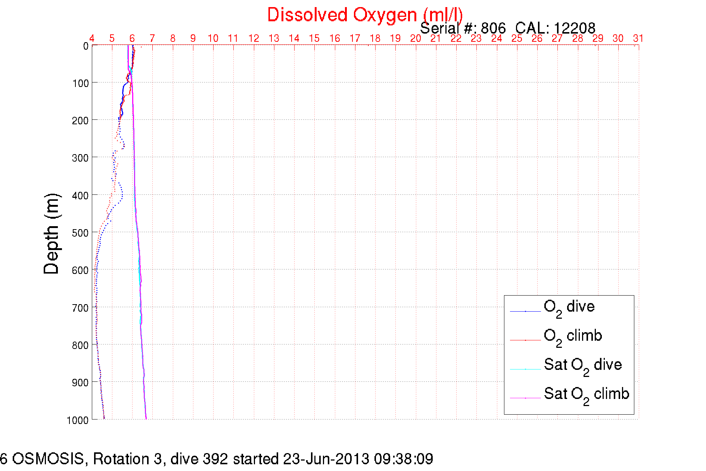706x471 pixels.
Task: Click the blue line sample for O2 dive
Action: tap(525, 311)
